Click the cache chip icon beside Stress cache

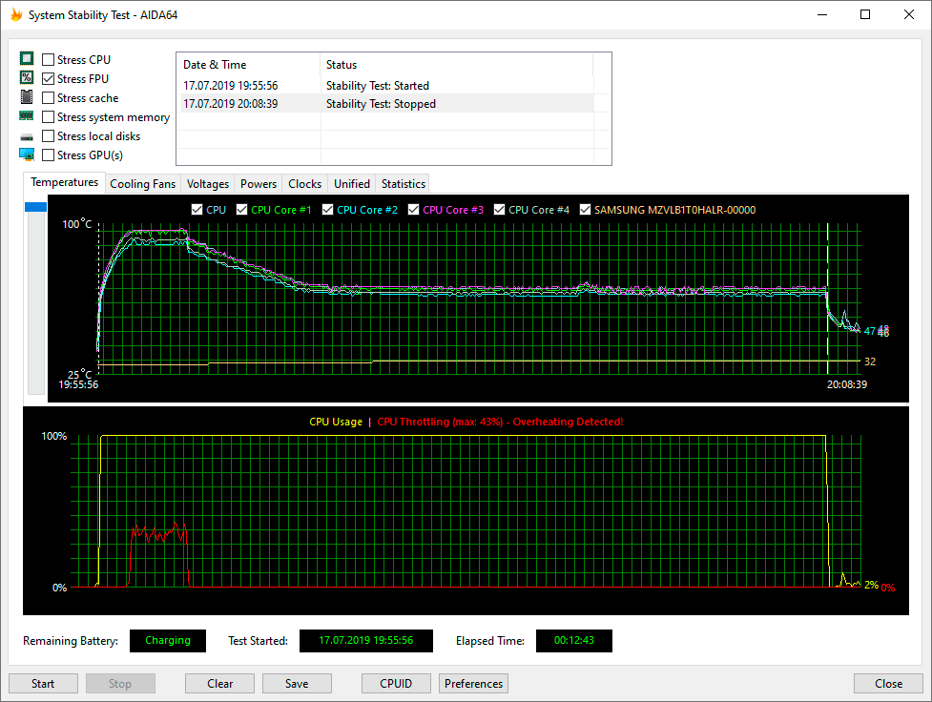pos(27,98)
